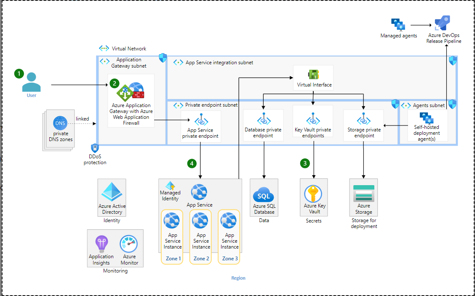Click the Database private endpoint icon

click(264, 119)
